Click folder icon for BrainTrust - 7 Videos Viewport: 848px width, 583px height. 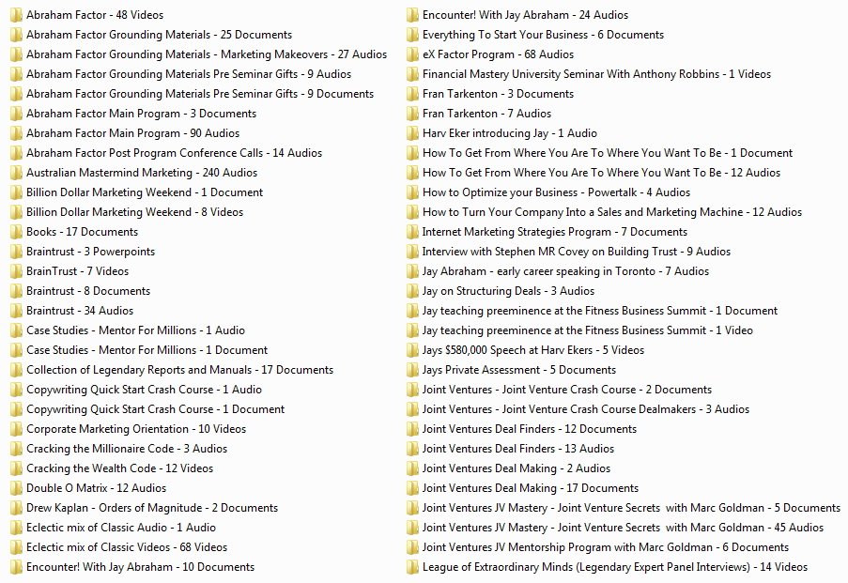click(16, 271)
